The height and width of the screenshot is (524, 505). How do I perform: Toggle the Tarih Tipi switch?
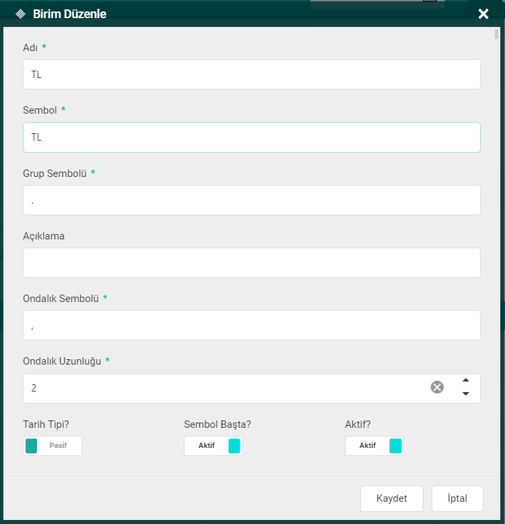(53, 446)
